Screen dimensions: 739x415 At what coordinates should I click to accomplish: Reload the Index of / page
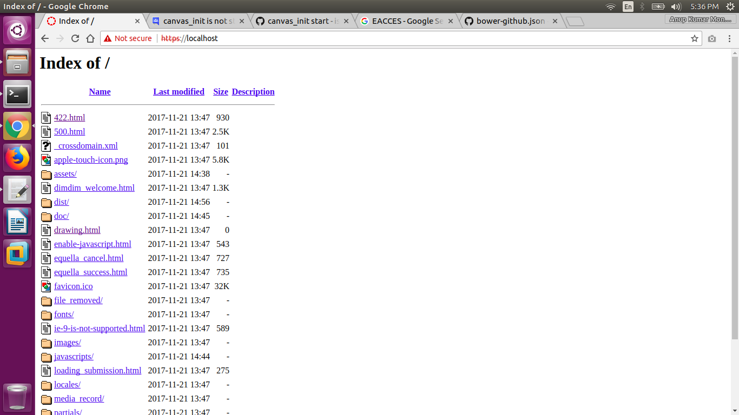(75, 38)
